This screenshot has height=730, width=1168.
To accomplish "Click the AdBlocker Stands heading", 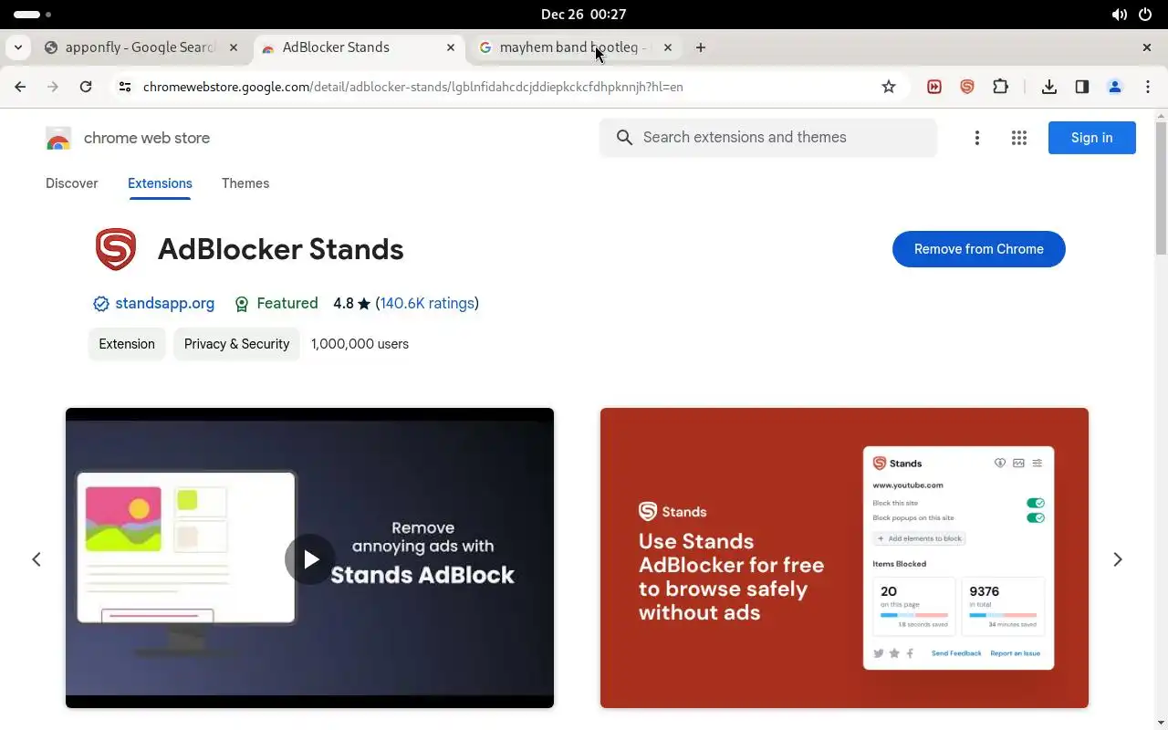I will [x=280, y=249].
